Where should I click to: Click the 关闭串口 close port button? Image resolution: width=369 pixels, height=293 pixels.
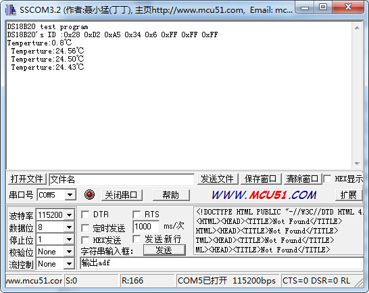122,195
